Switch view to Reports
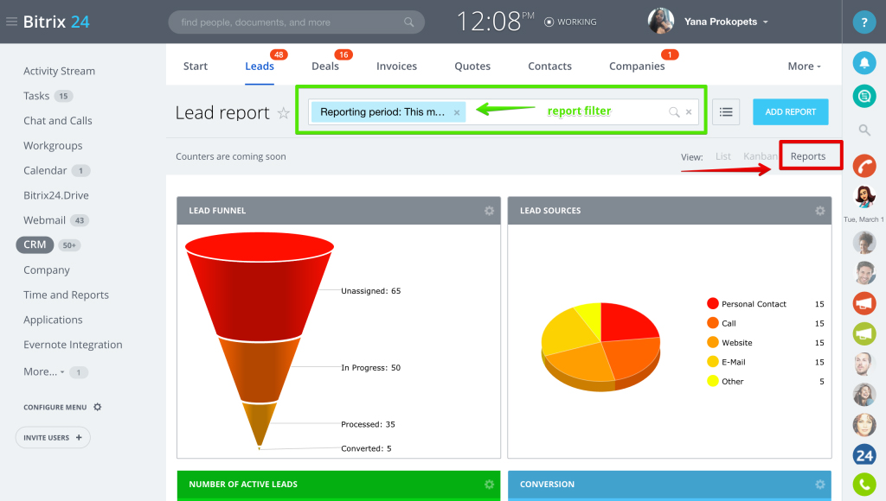This screenshot has width=886, height=501. coord(807,156)
